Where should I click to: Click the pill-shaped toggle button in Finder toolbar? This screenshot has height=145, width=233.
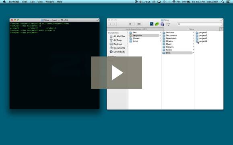point(139,24)
